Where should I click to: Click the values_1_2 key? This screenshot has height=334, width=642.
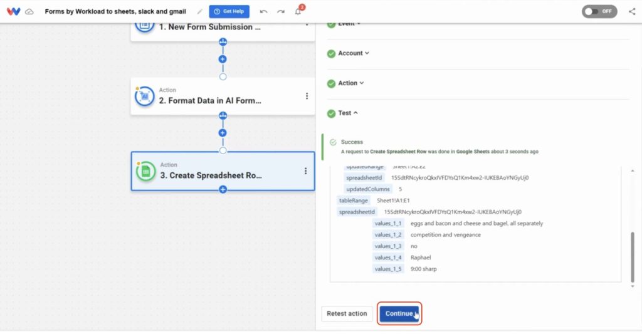point(387,235)
